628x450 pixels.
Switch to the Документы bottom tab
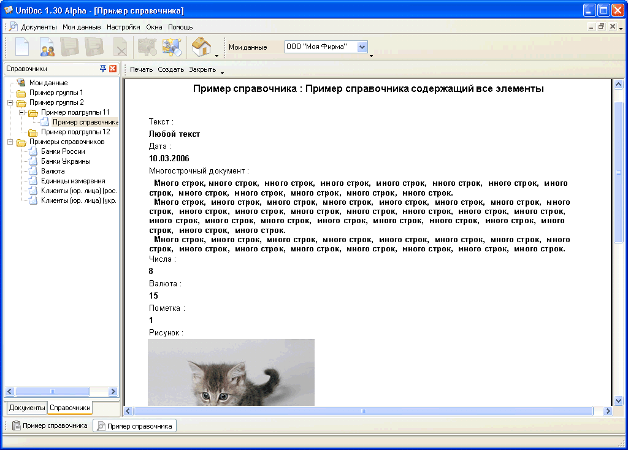27,408
